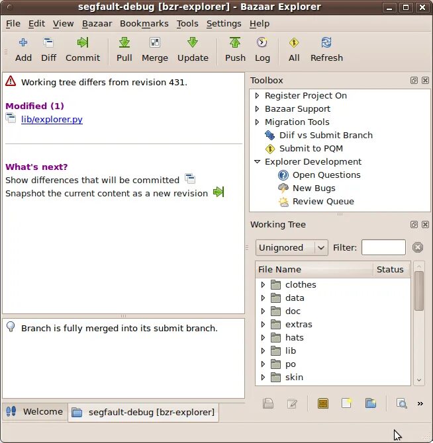Expand 'Register Project On' in the Toolbox
Image resolution: width=433 pixels, height=443 pixels.
click(x=257, y=95)
